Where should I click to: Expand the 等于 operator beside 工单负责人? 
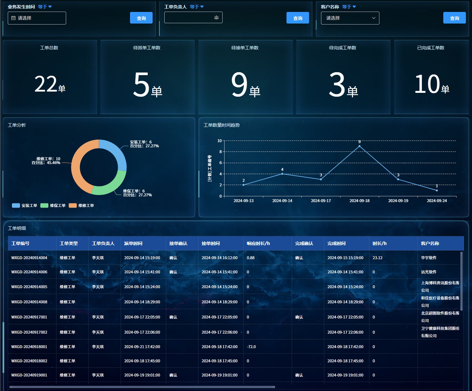coord(197,7)
